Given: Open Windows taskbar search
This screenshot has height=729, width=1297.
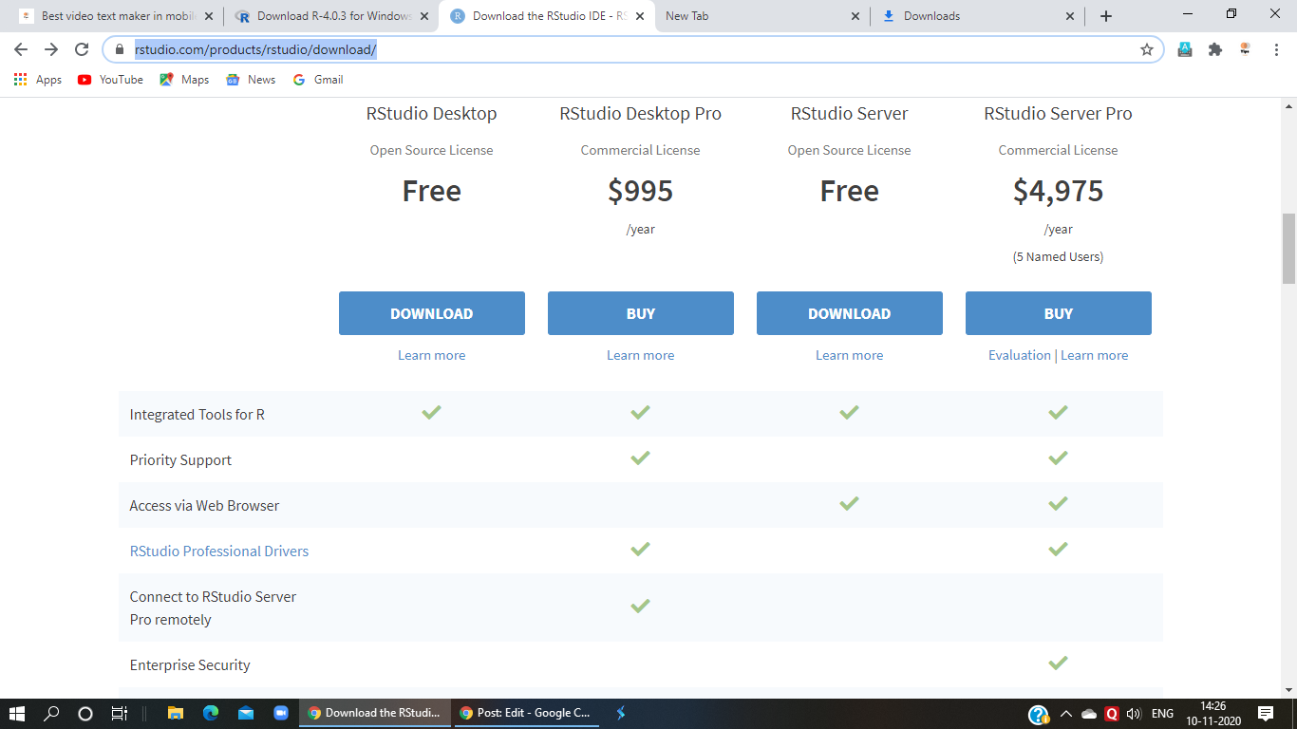Looking at the screenshot, I should coord(52,713).
